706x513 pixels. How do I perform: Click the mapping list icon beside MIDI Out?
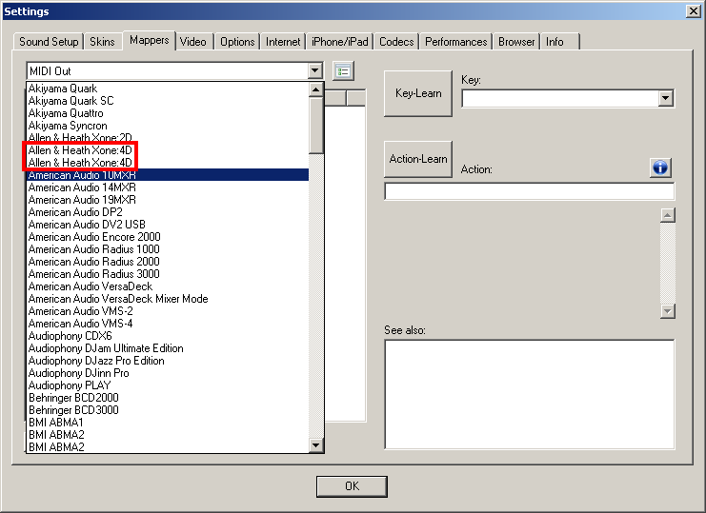[x=344, y=71]
